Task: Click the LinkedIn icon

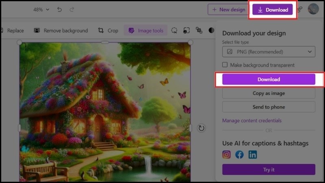Action: tap(253, 155)
